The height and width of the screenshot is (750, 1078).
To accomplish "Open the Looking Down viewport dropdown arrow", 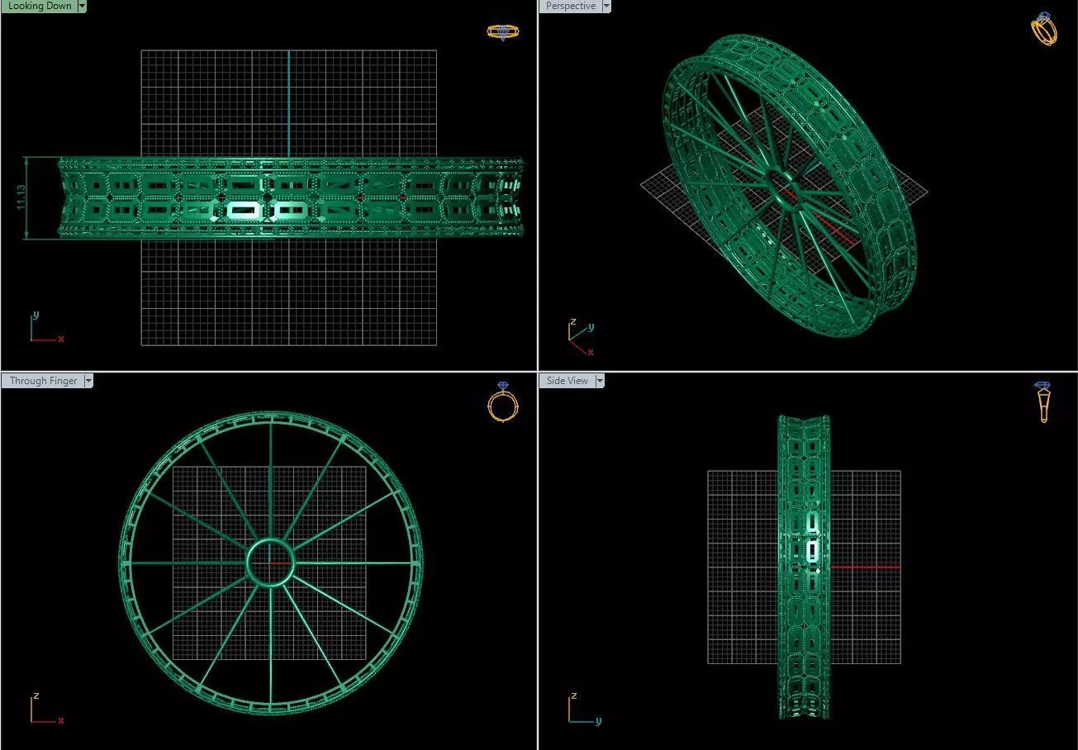I will pos(82,6).
